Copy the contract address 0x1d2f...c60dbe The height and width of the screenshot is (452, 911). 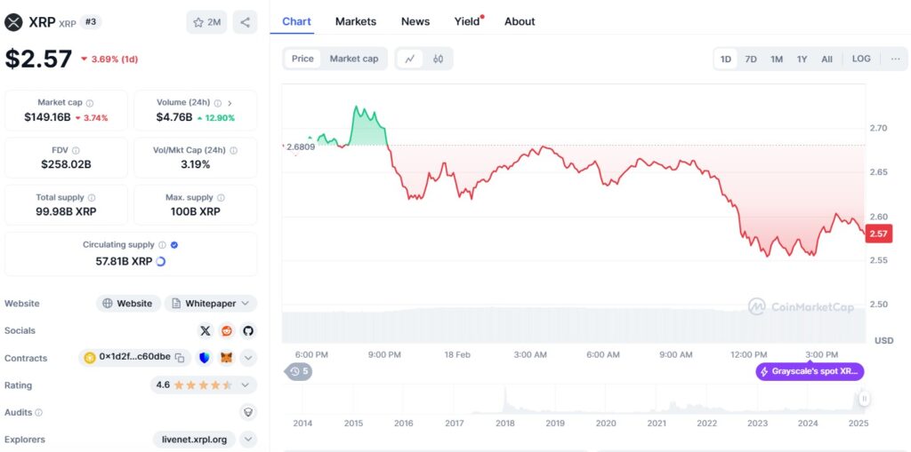(x=180, y=358)
